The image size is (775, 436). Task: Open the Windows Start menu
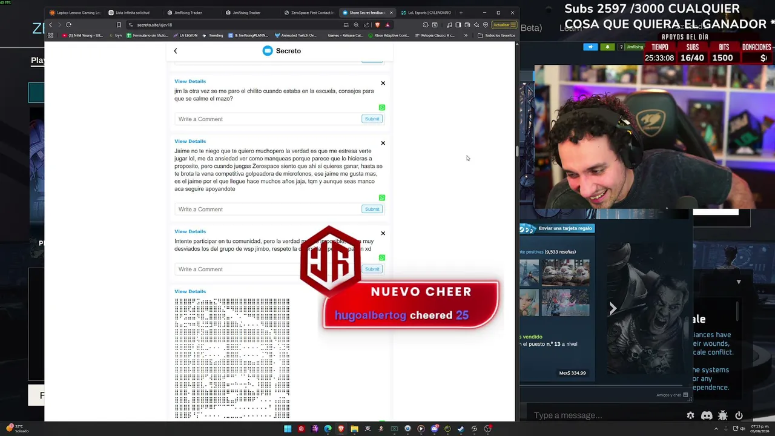[288, 429]
